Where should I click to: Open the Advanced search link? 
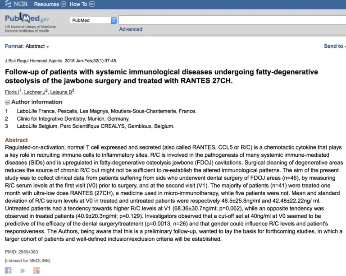coord(131,29)
